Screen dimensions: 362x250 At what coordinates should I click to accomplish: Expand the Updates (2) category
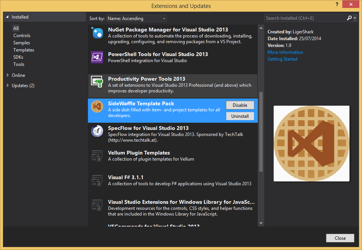point(8,85)
